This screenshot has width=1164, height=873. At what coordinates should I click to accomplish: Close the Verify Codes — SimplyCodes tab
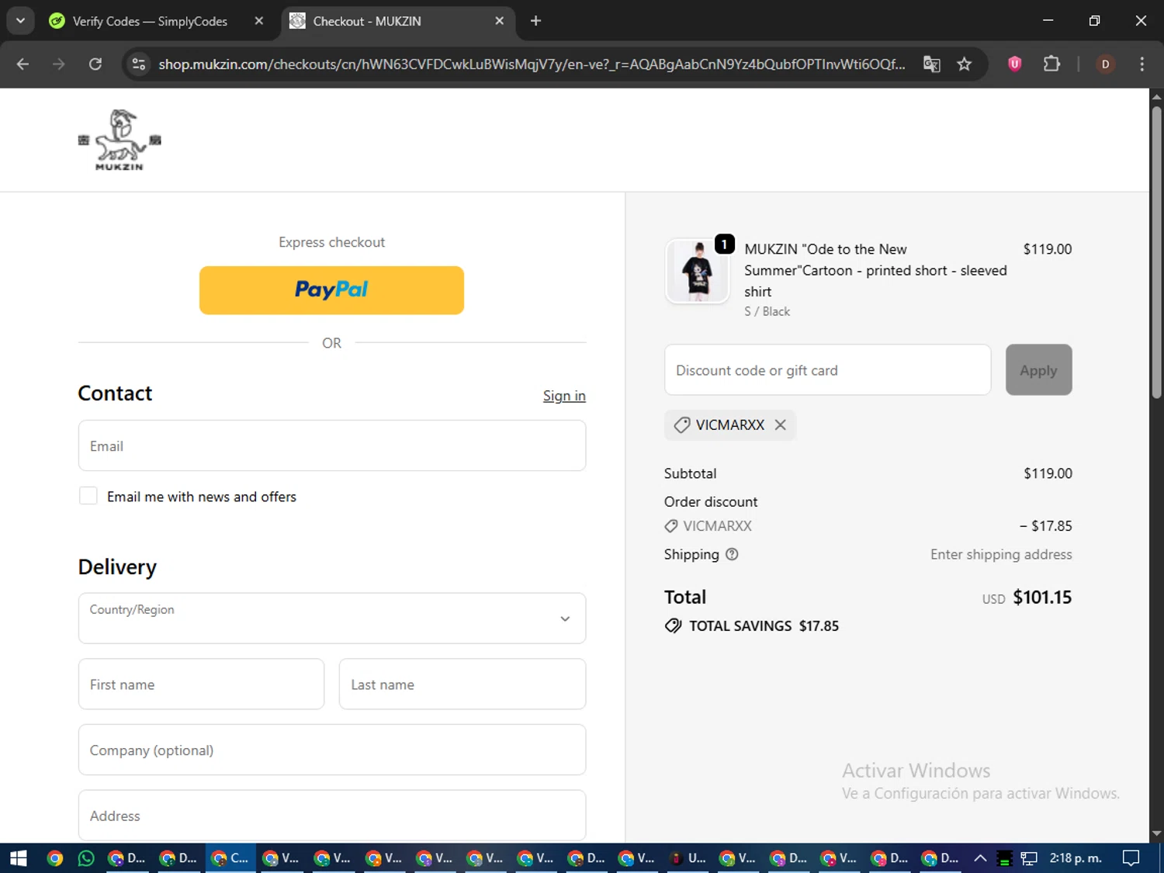(259, 21)
